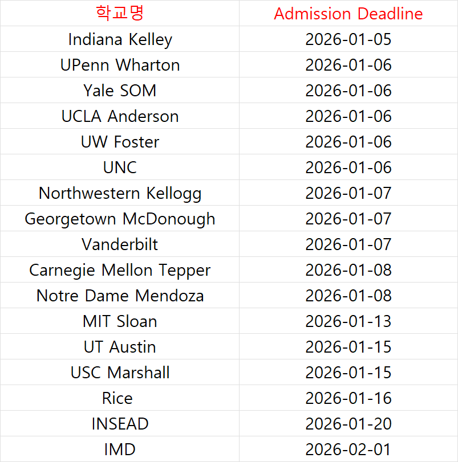Select the UT Austin cell
Viewport: 458px width, 462px height.
click(x=120, y=346)
